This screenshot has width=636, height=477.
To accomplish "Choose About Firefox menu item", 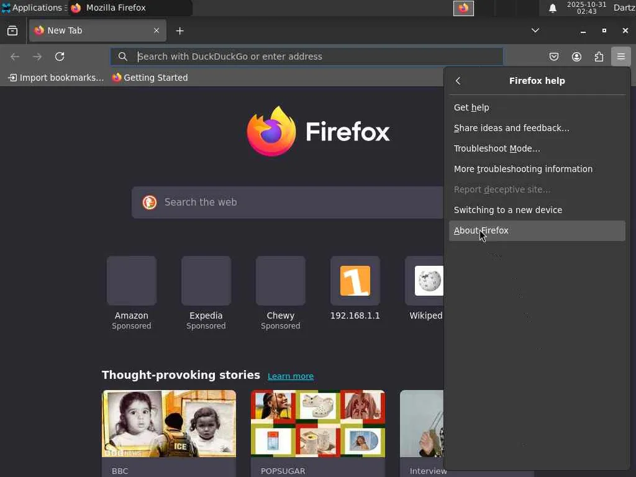I will click(537, 231).
